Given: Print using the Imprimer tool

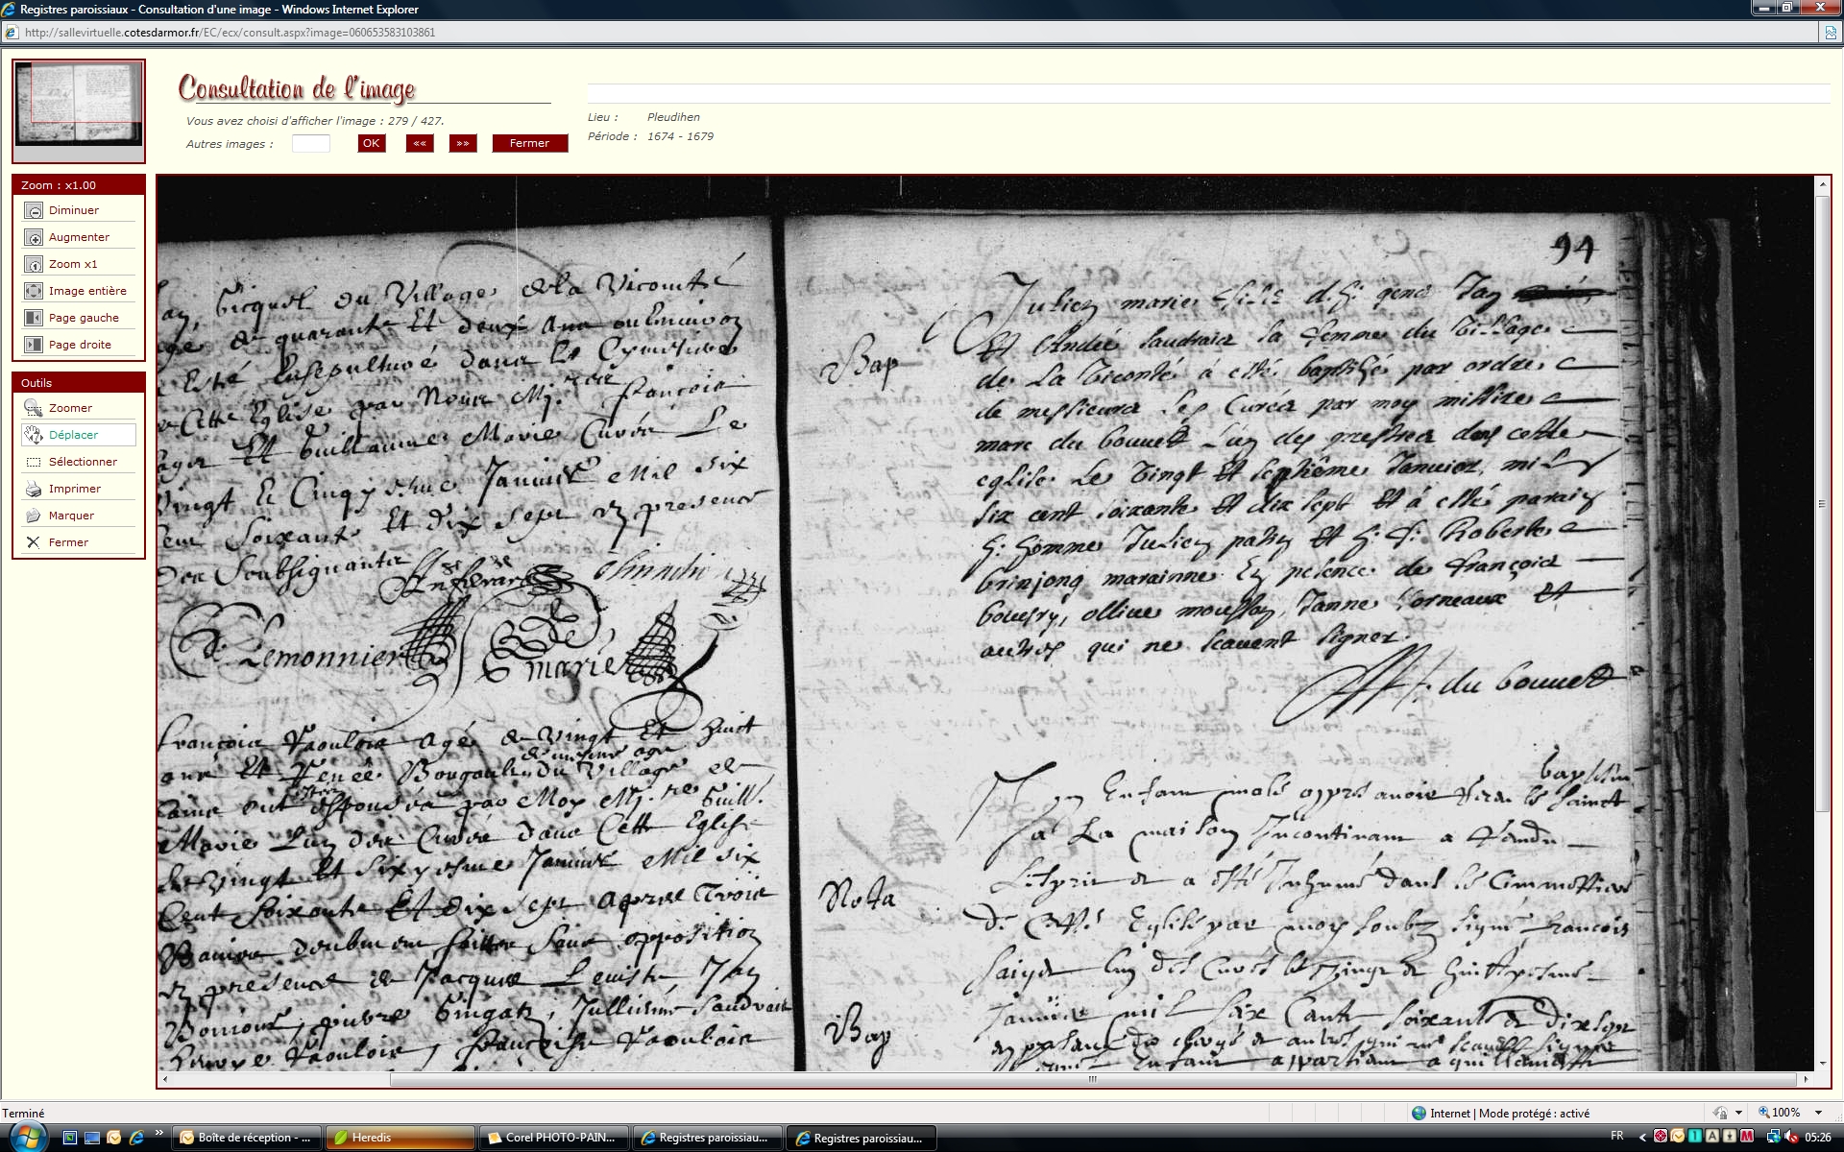Looking at the screenshot, I should click(x=34, y=489).
